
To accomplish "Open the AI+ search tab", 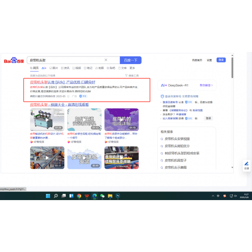I will tap(44, 68).
